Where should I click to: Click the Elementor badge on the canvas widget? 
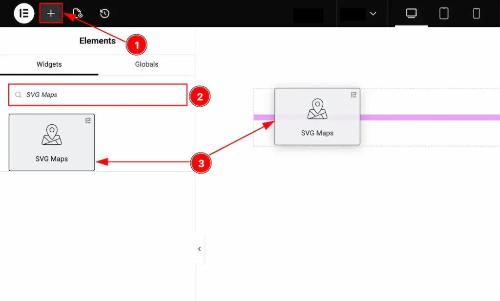(353, 96)
